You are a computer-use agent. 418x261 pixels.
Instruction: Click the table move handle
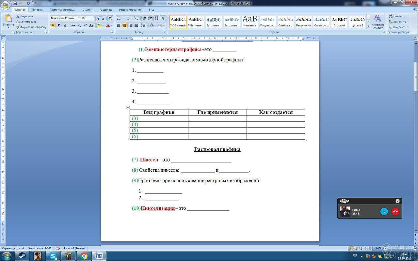coord(128,107)
